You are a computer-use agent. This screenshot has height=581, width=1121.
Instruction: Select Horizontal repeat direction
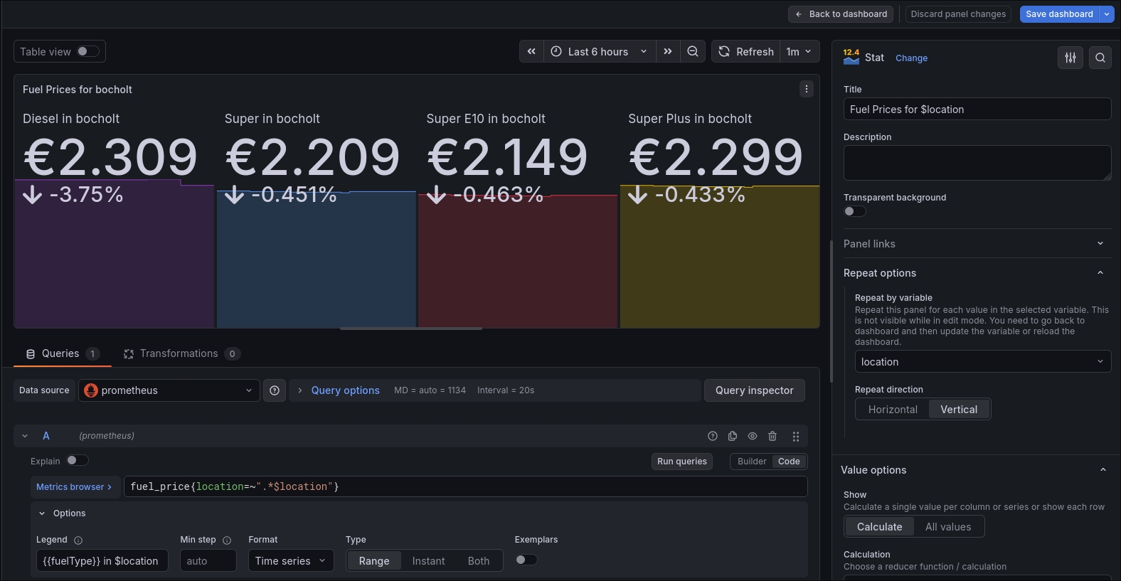pos(893,410)
